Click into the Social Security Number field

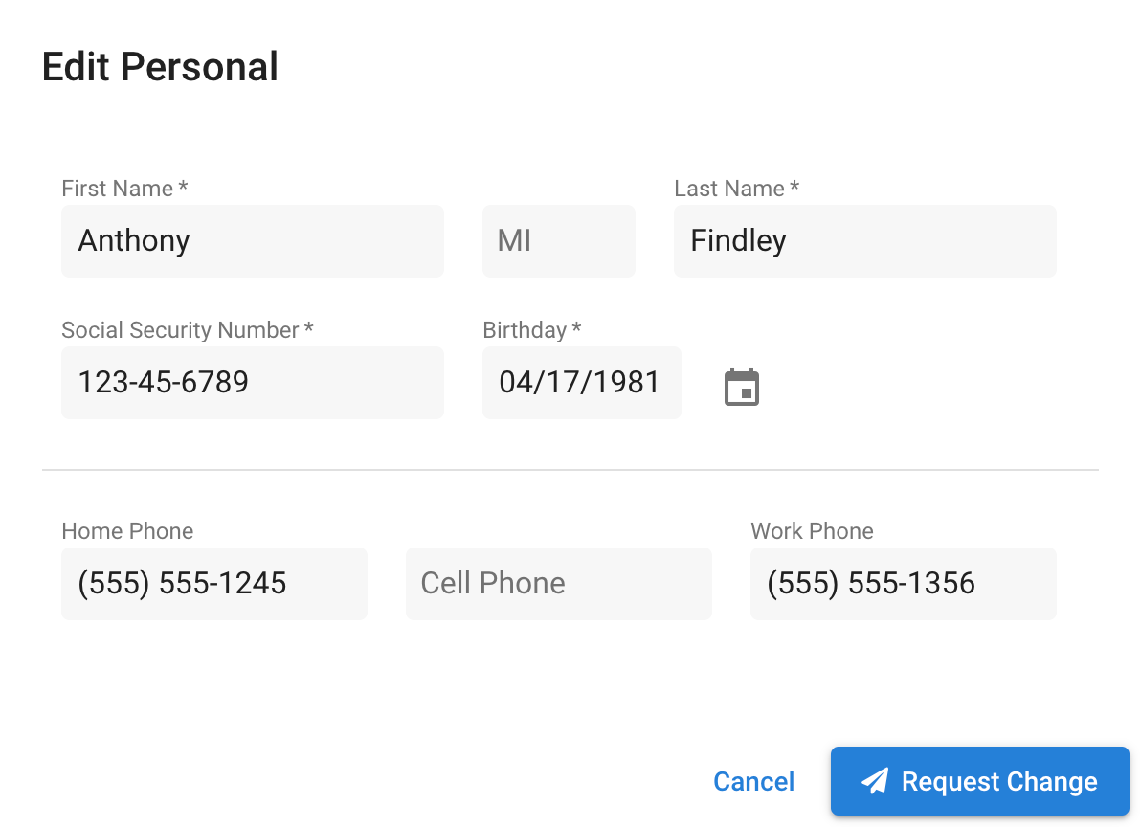pyautogui.click(x=253, y=383)
